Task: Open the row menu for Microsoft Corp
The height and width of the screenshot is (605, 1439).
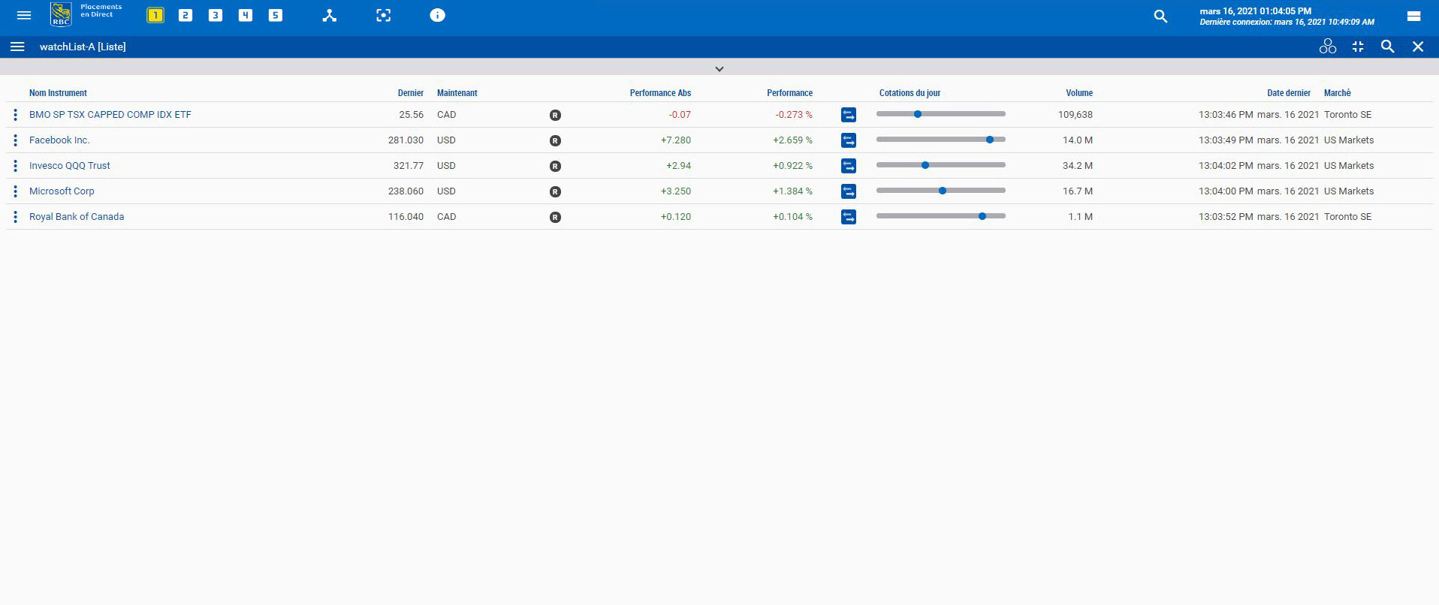Action: (15, 191)
